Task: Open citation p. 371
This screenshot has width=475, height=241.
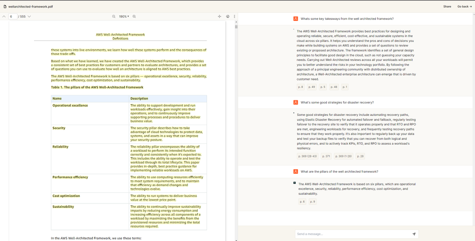Action: (326, 156)
